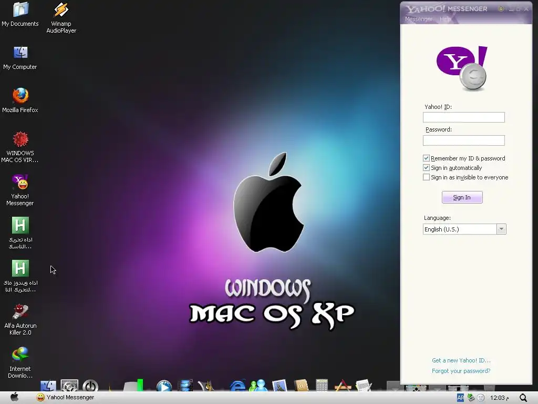This screenshot has width=538, height=404.
Task: Click the Yahoo smiley face tray icon
Action: [481, 398]
